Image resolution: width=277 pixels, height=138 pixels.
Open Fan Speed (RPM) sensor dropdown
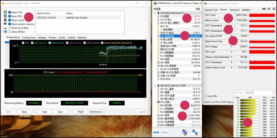[231, 36]
